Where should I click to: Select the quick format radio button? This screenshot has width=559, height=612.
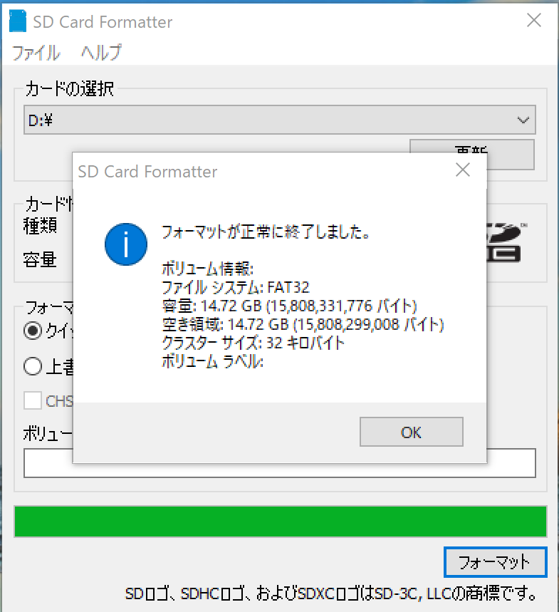pos(32,331)
